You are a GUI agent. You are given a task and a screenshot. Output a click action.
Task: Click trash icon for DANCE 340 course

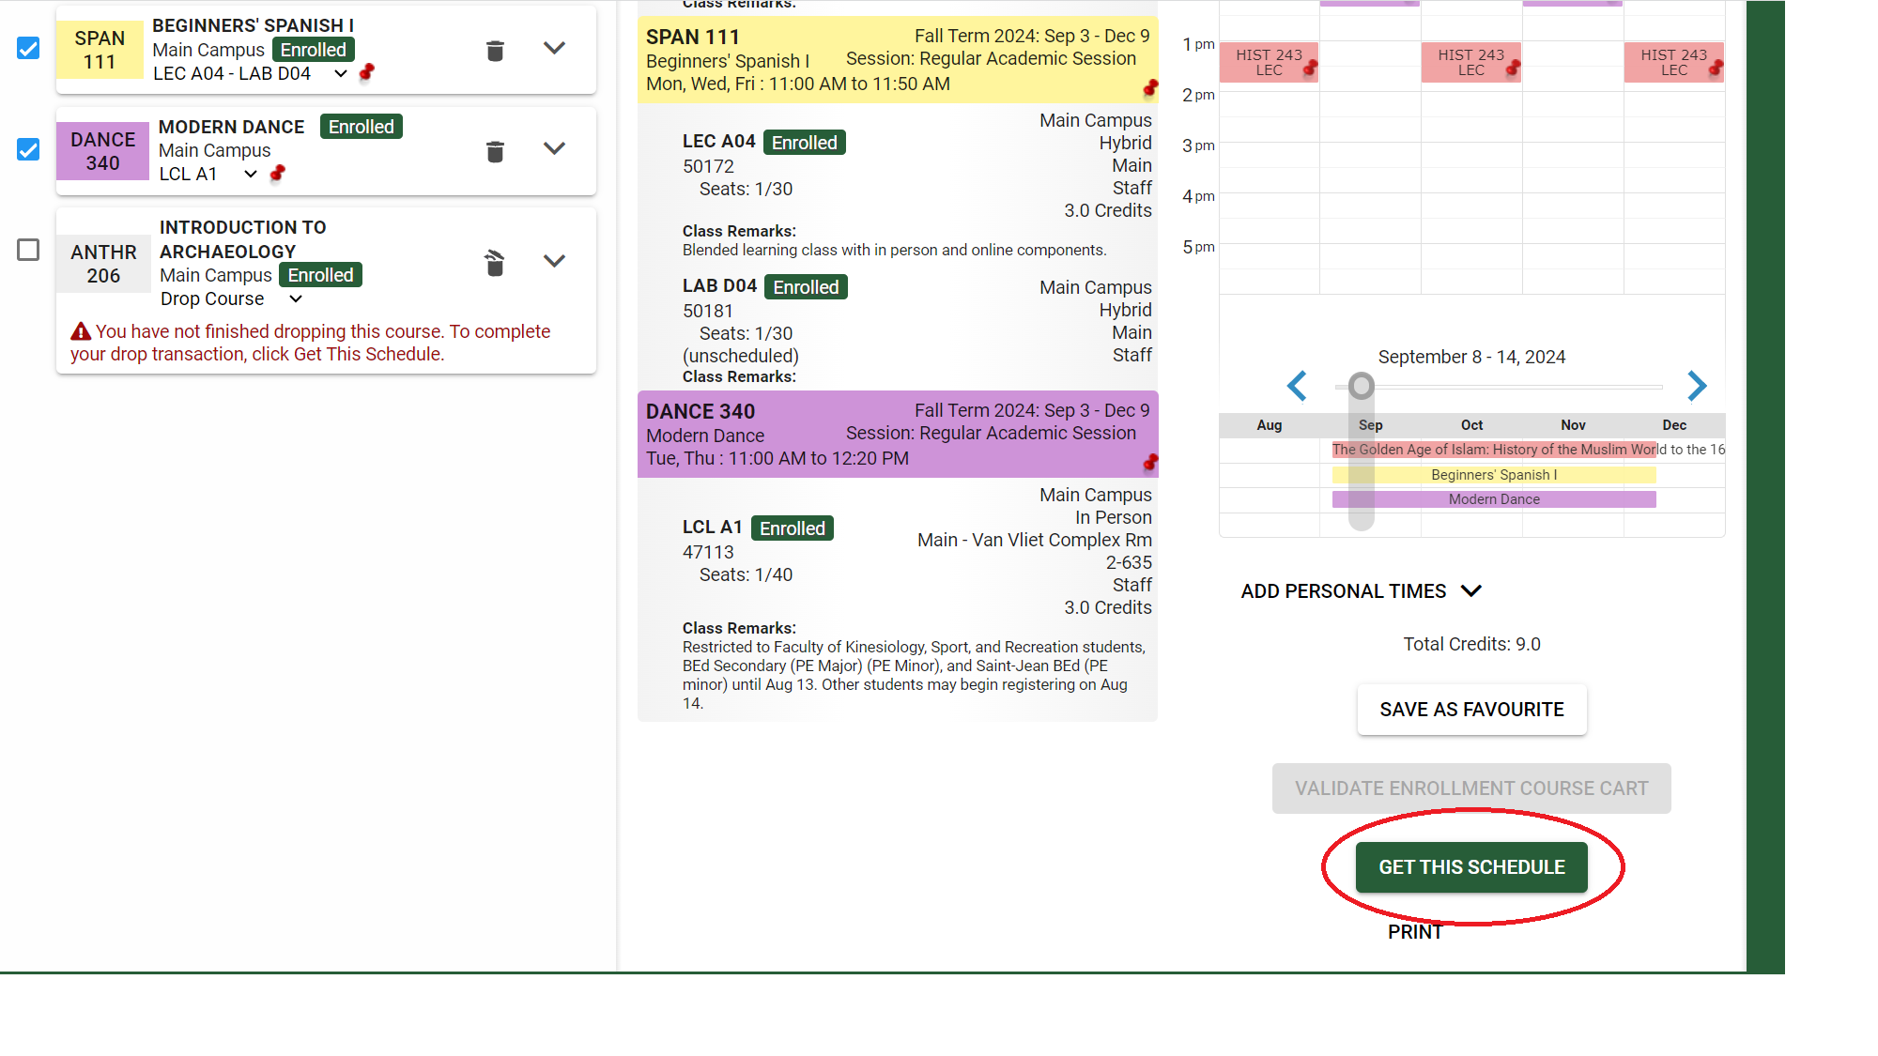click(x=495, y=151)
